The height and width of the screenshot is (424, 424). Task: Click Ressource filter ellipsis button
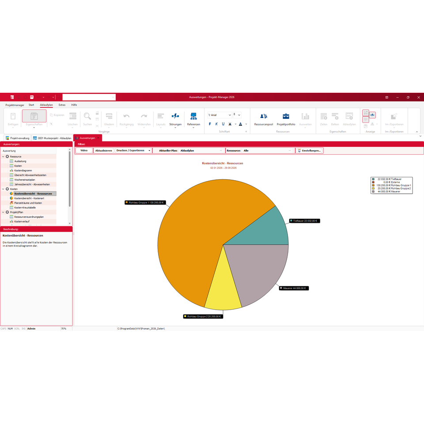290,151
